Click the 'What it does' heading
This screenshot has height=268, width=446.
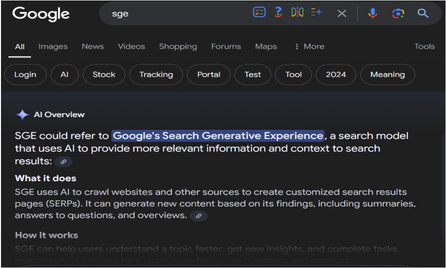coord(46,178)
